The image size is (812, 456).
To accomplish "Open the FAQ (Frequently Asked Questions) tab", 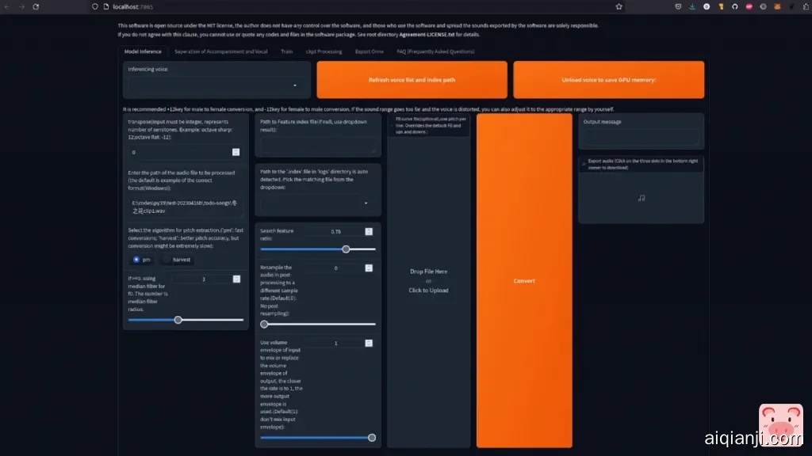I will coord(435,51).
